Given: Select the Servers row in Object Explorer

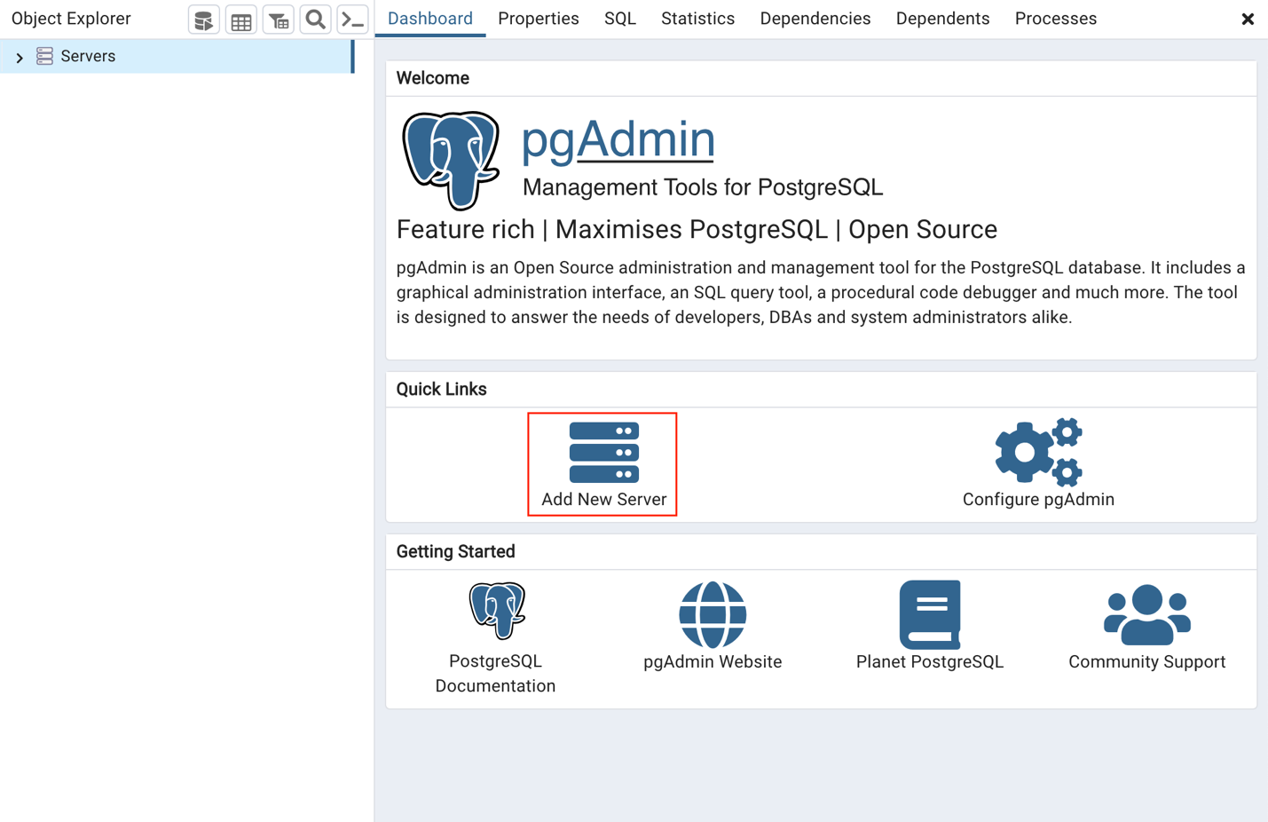Looking at the screenshot, I should point(177,57).
